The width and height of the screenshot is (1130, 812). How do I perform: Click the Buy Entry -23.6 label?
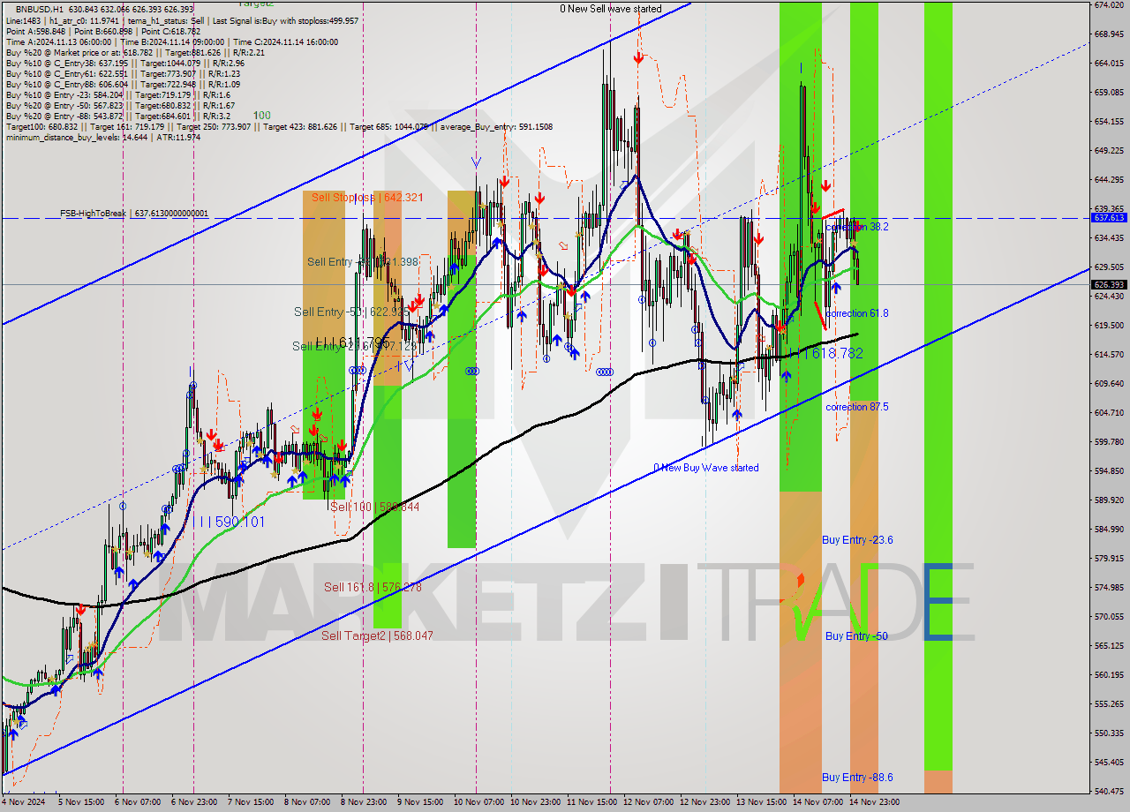(x=857, y=540)
